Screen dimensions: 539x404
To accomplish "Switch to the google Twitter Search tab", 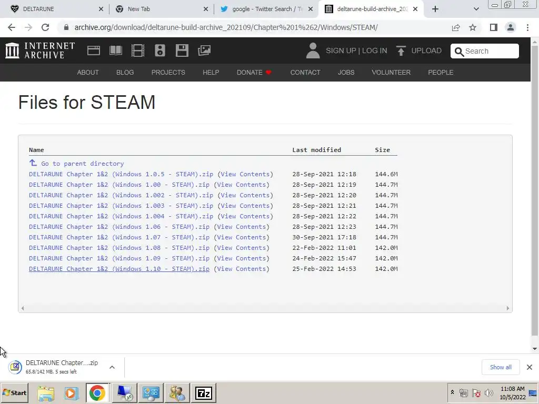I will [x=267, y=9].
